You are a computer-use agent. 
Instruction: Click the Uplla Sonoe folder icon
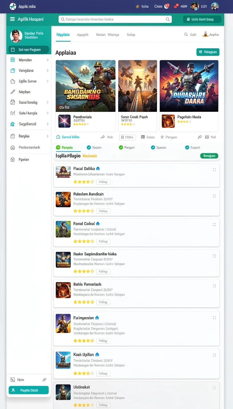click(x=13, y=81)
